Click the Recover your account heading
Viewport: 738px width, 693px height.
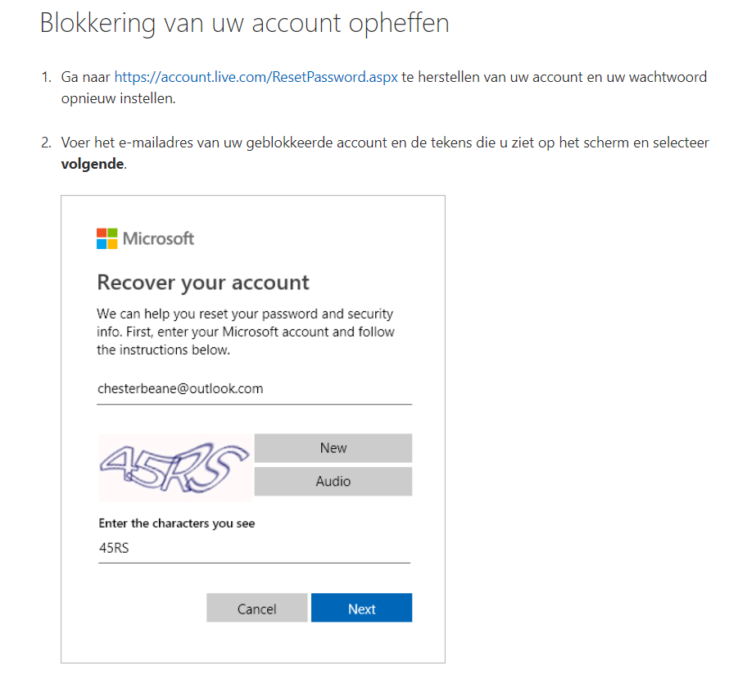coord(203,283)
